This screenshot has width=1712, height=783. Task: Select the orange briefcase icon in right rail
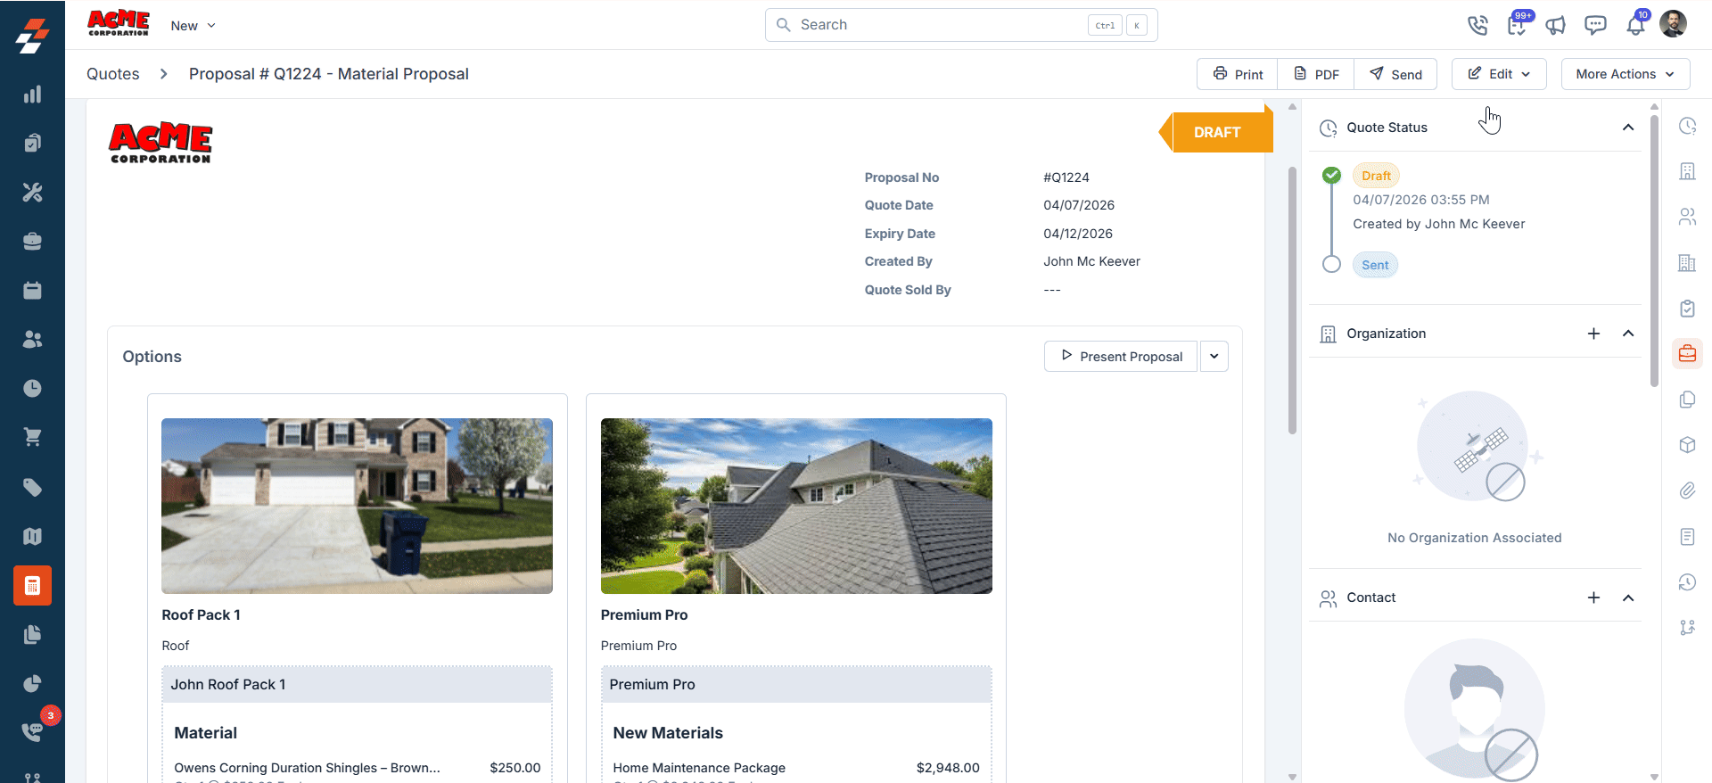pos(1687,354)
